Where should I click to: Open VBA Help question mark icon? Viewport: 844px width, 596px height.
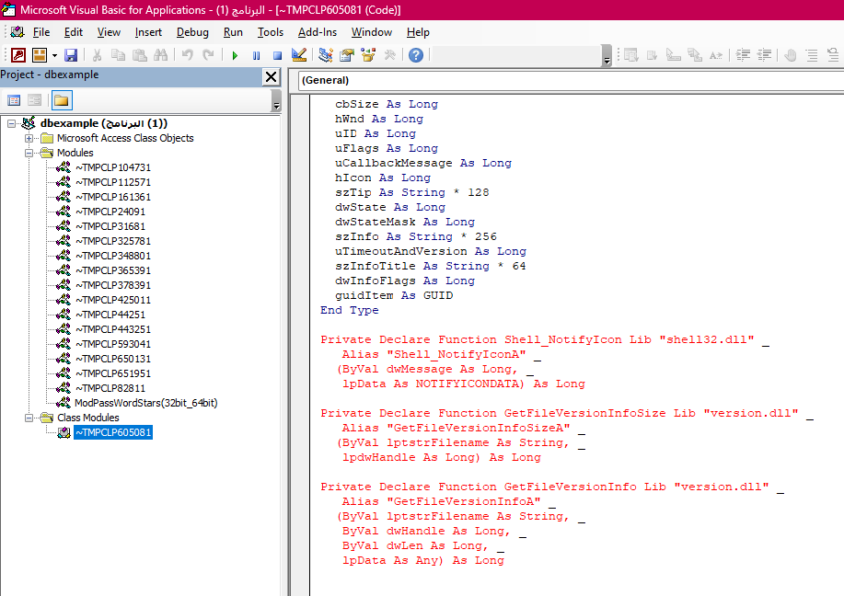[416, 55]
